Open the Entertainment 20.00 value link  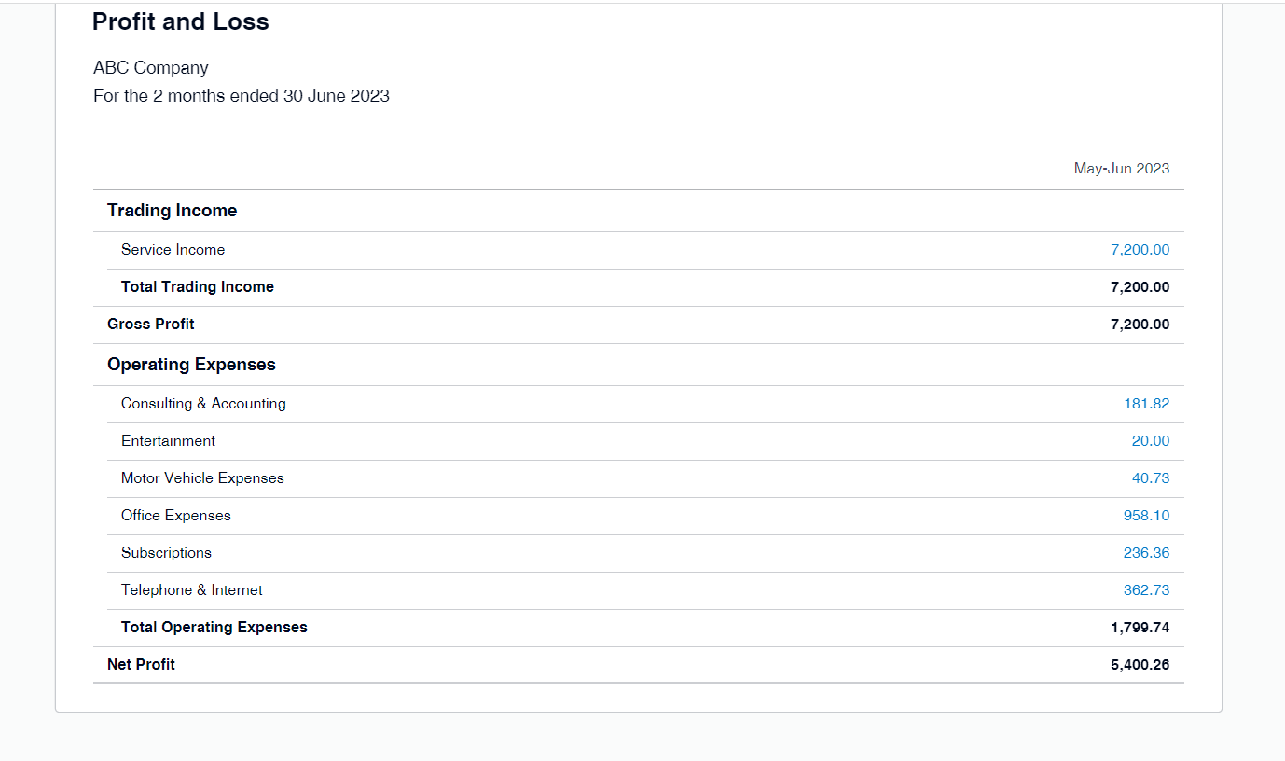(x=1150, y=441)
